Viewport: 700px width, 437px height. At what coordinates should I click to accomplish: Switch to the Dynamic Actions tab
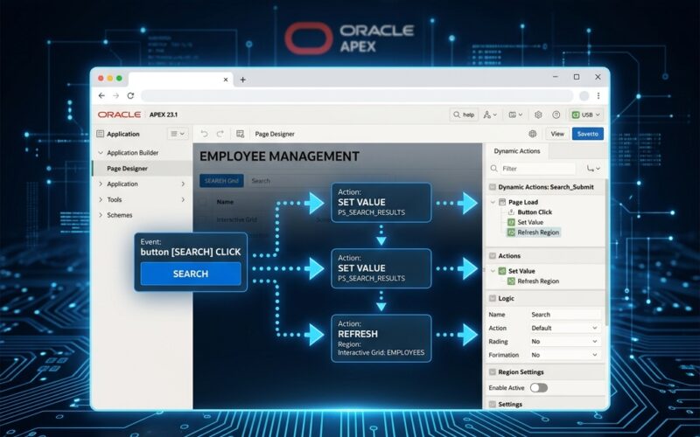516,151
